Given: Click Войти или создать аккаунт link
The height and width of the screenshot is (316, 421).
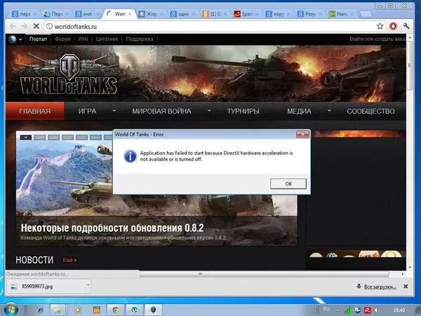Looking at the screenshot, I should pyautogui.click(x=377, y=39).
